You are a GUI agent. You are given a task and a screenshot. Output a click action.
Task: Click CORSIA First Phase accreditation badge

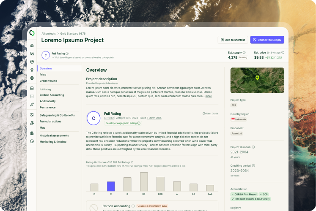[x=244, y=194]
